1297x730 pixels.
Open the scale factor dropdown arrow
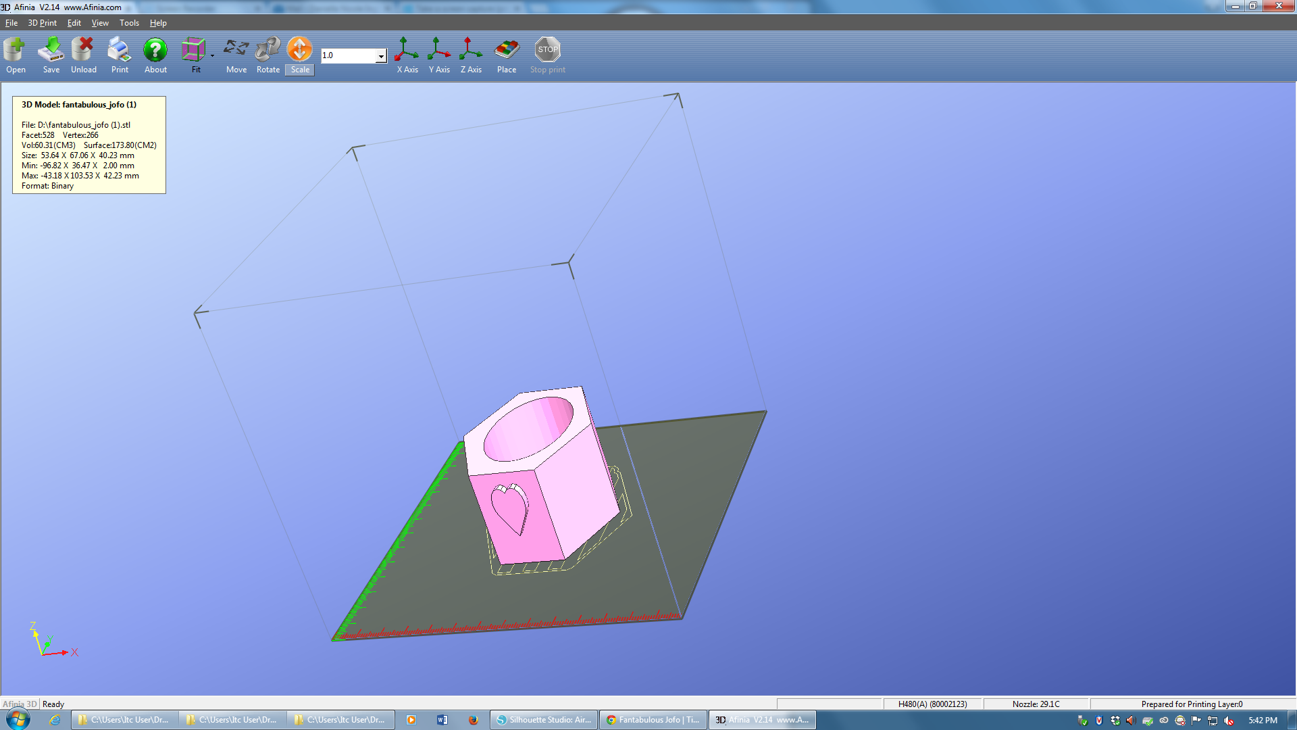click(381, 56)
